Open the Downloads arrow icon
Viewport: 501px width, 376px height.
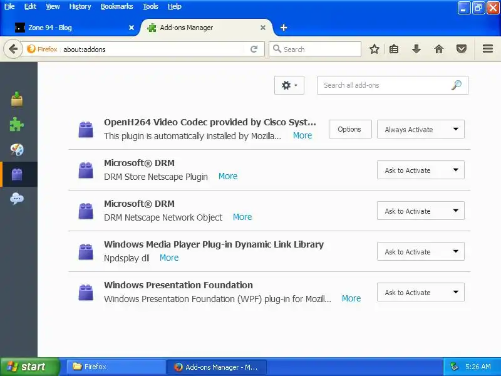click(x=416, y=50)
